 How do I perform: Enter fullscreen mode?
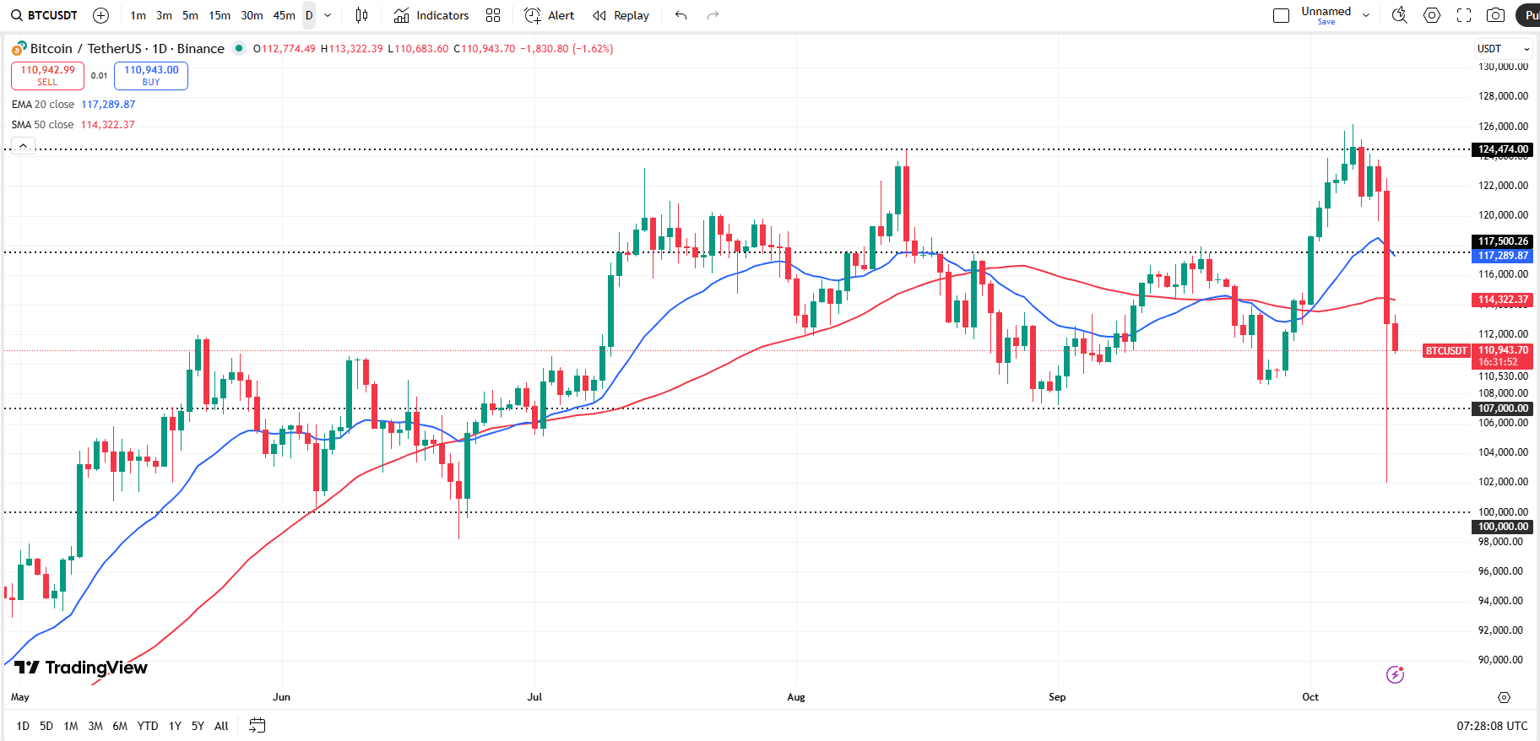[1464, 15]
